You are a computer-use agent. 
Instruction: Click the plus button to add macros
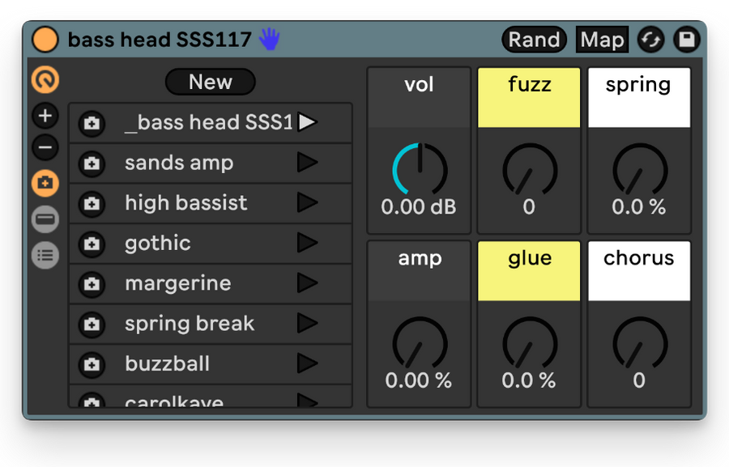45,115
